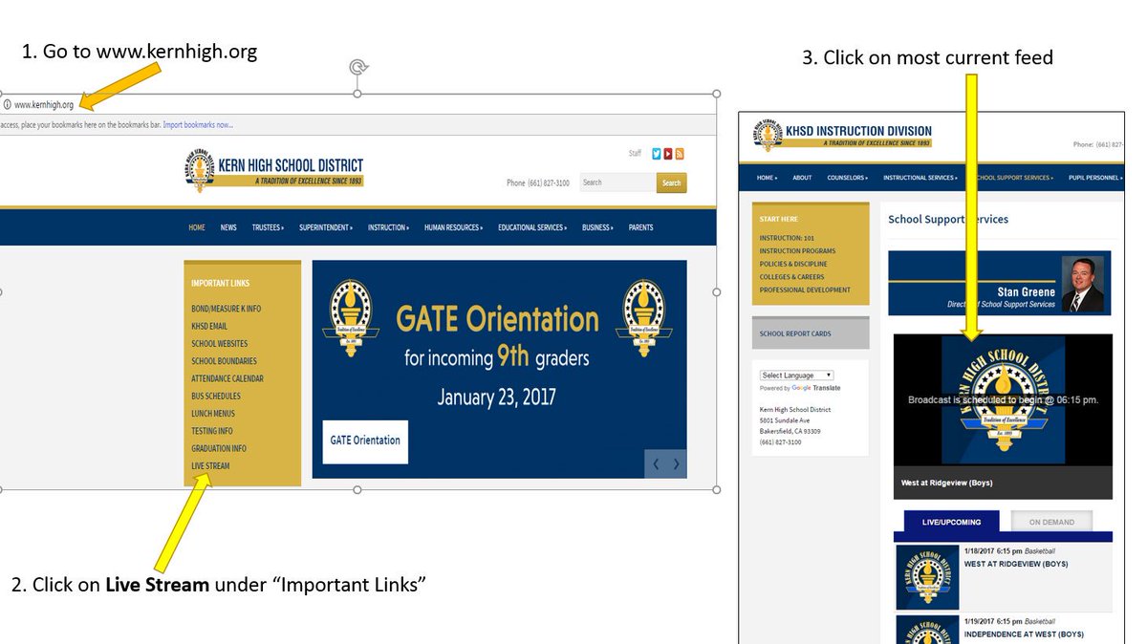Expand PUPIL PERSONNEL menu

[x=1095, y=178]
